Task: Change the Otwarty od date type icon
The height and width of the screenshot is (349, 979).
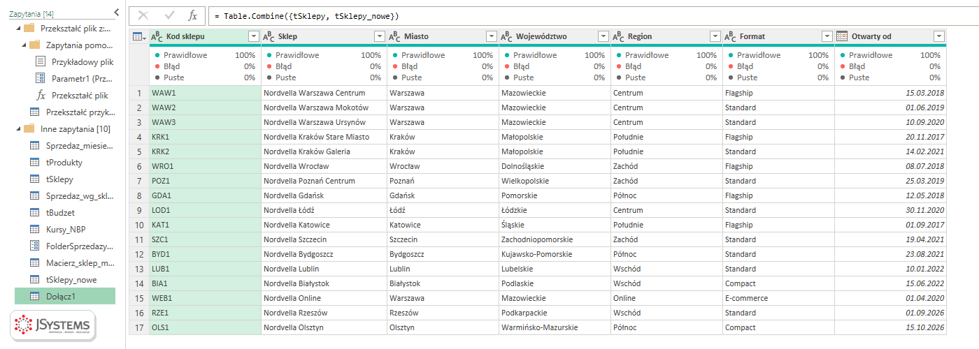Action: (842, 36)
